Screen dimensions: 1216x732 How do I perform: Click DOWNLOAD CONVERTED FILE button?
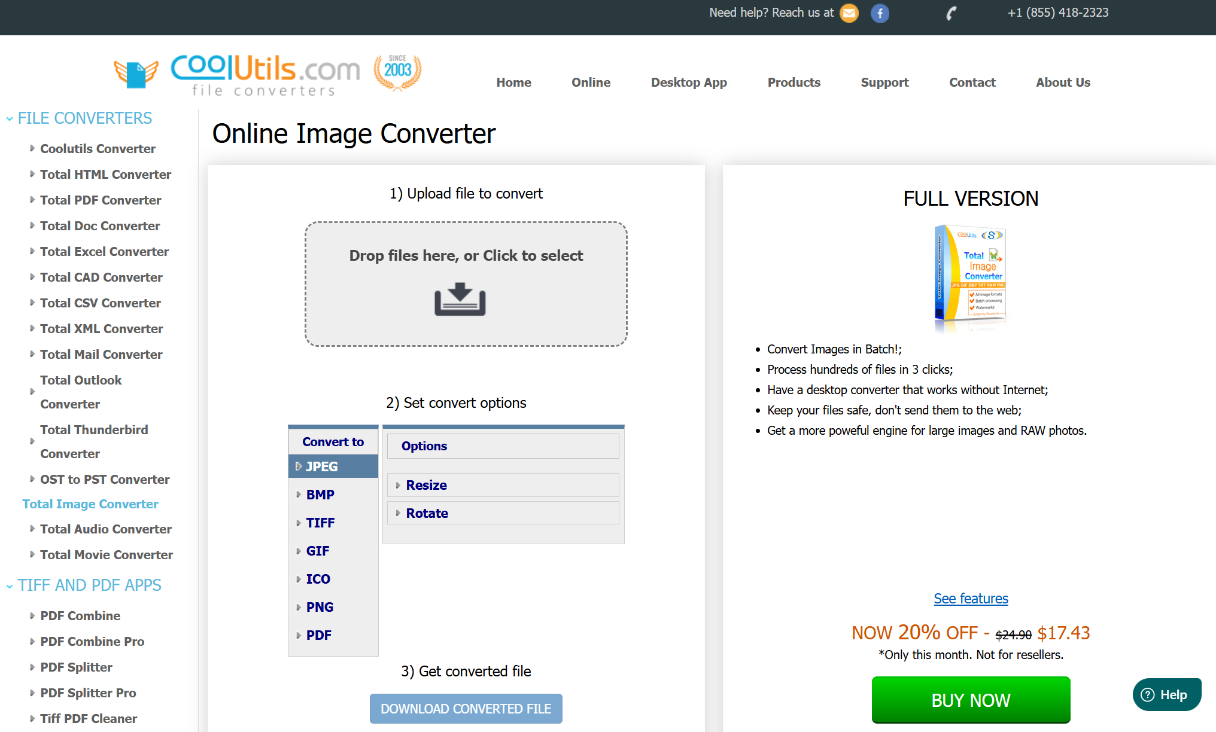466,709
